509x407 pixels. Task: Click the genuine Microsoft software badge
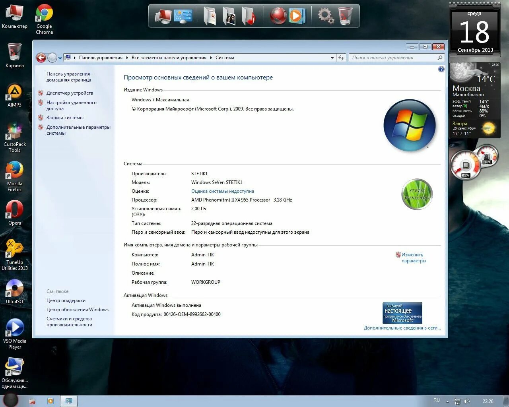click(x=402, y=313)
